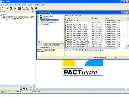
Task: Open a project using the folder icon
Action: coord(7,8)
